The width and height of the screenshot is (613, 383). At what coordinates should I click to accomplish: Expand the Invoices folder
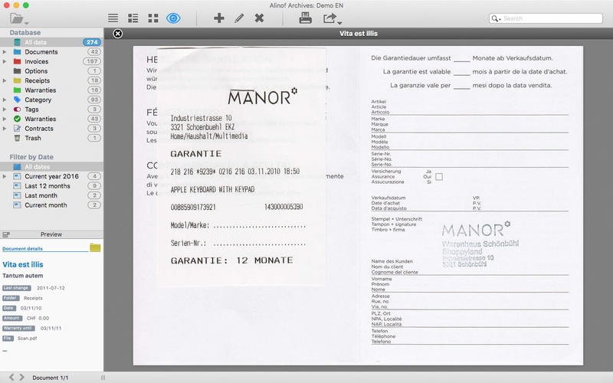(5, 61)
